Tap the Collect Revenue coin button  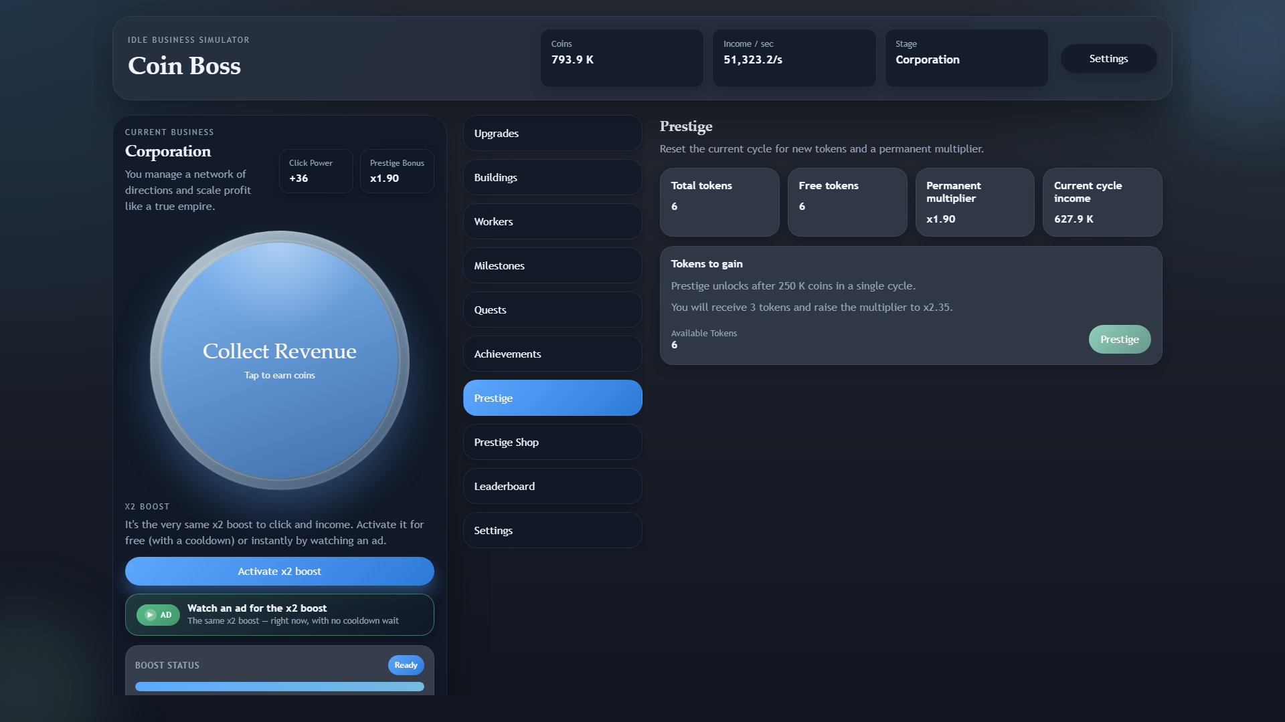pos(280,360)
